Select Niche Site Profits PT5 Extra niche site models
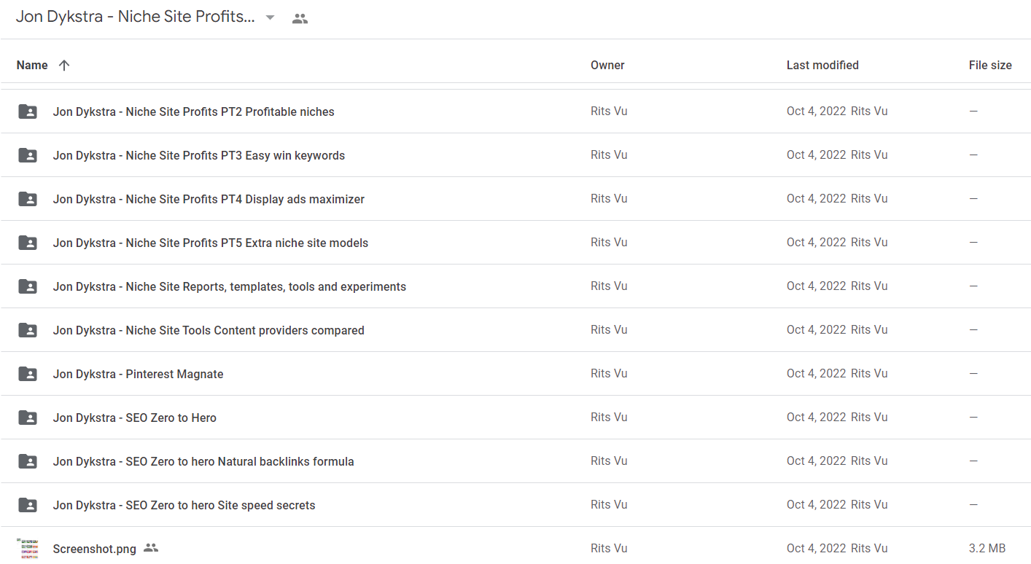 click(211, 243)
